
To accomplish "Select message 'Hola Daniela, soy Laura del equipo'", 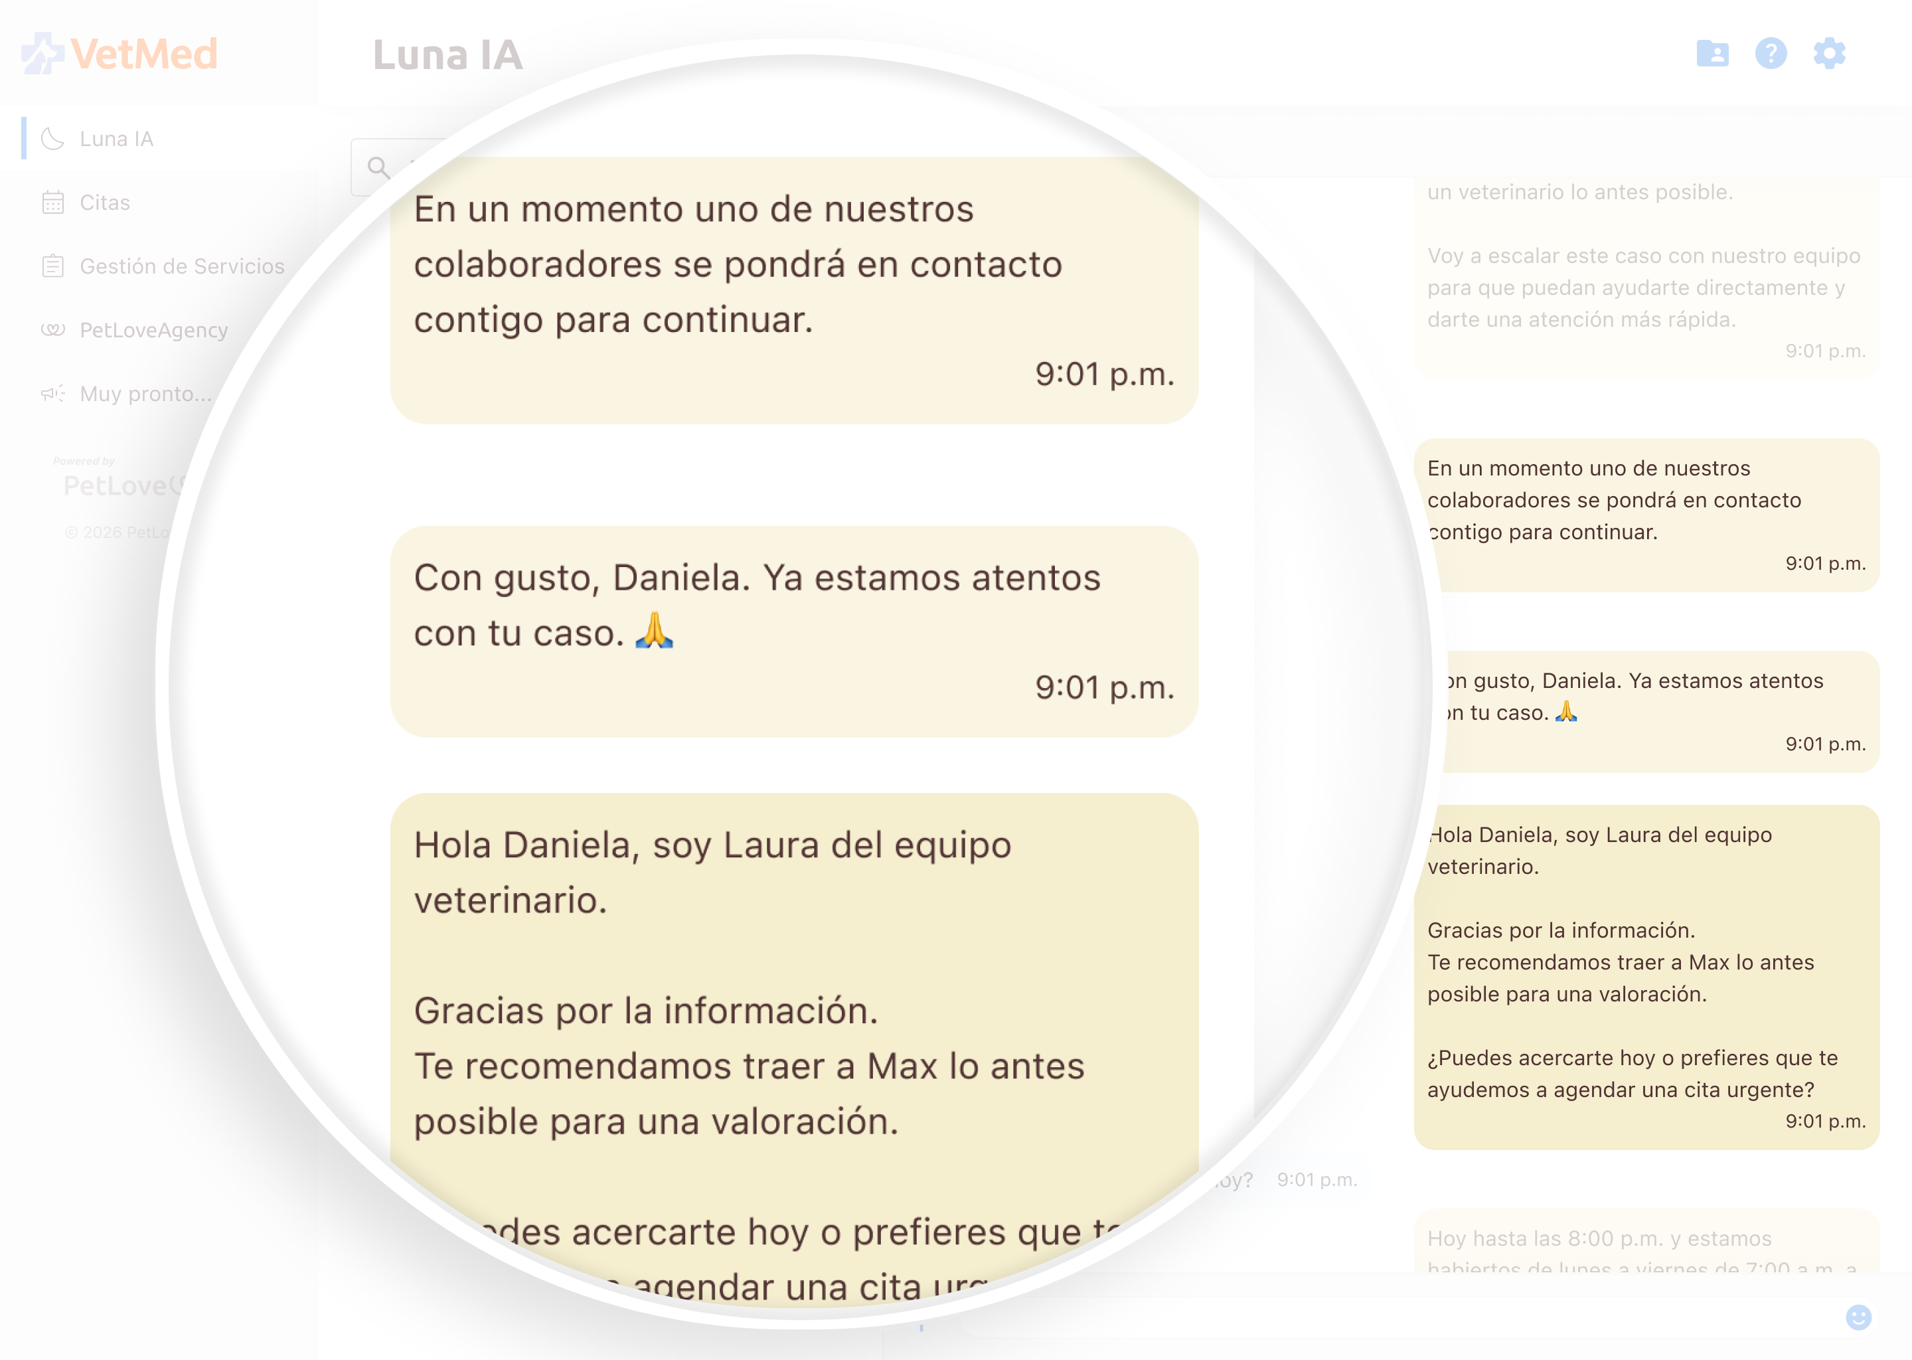I will [1646, 977].
